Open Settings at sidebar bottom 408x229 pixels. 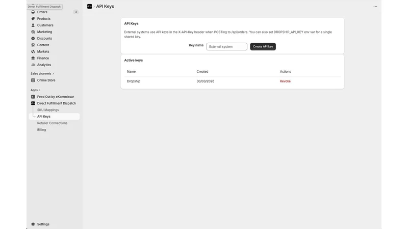(43, 224)
